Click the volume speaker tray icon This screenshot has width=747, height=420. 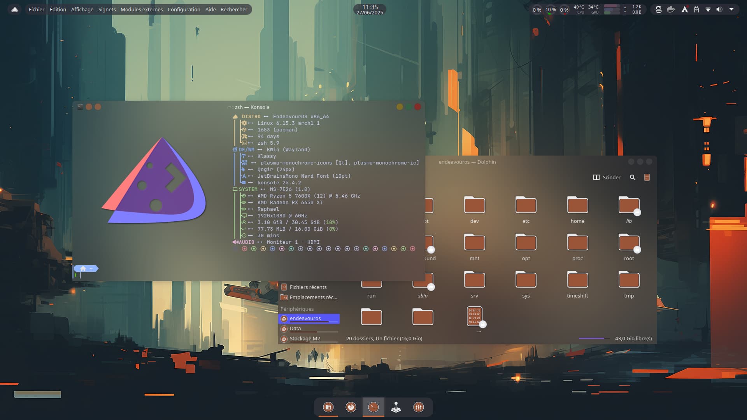(x=719, y=9)
